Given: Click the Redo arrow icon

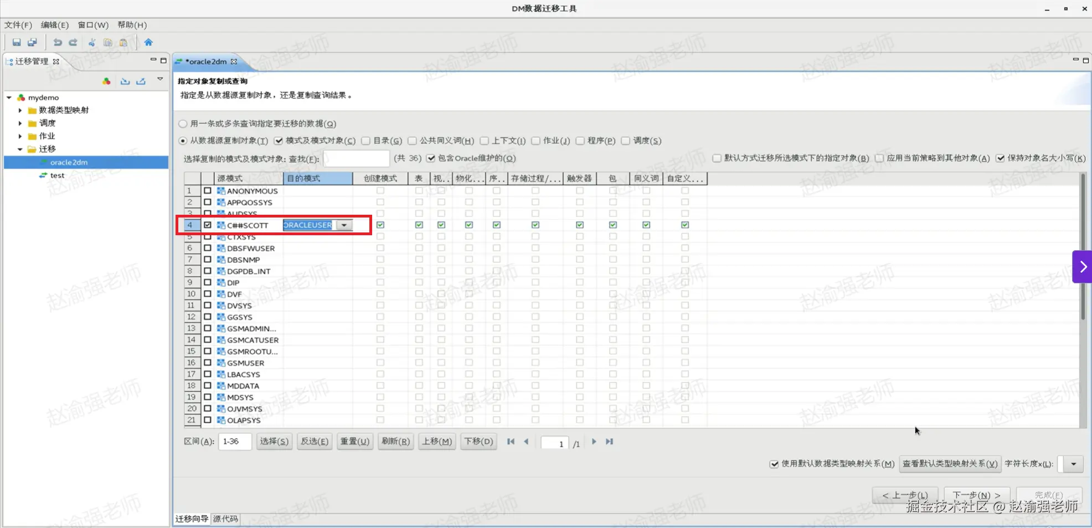Looking at the screenshot, I should click(73, 42).
